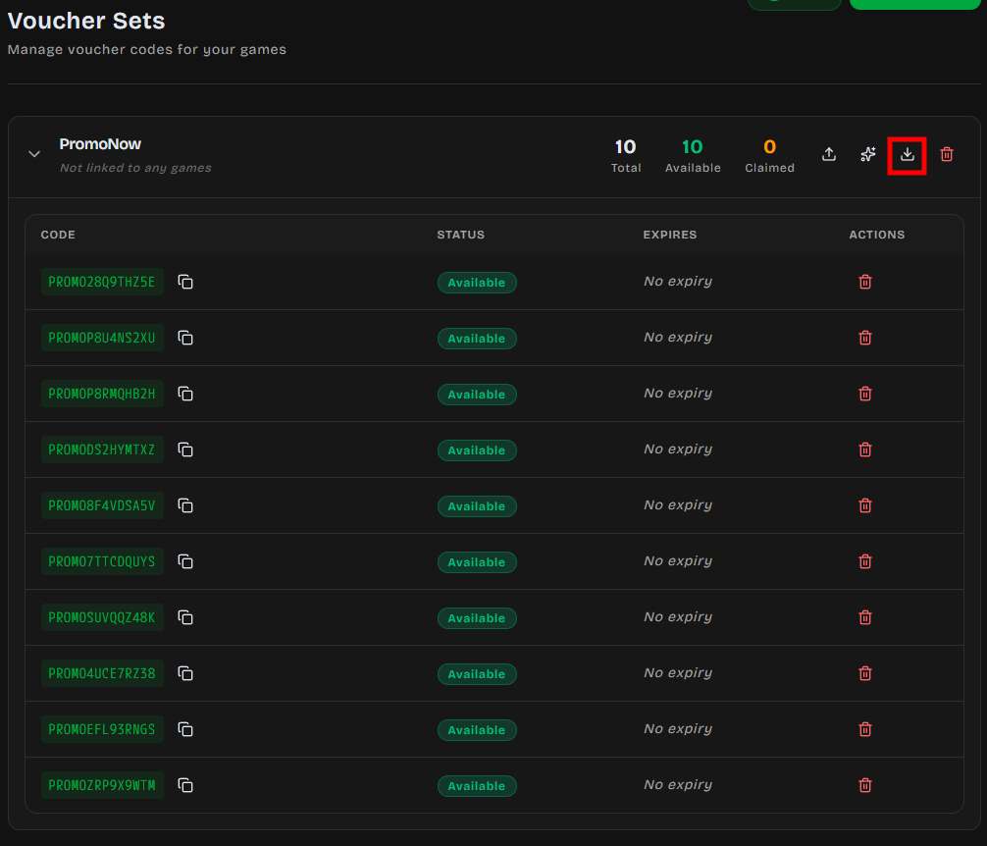
Task: Delete the entire PromoNow voucher set
Action: [946, 154]
